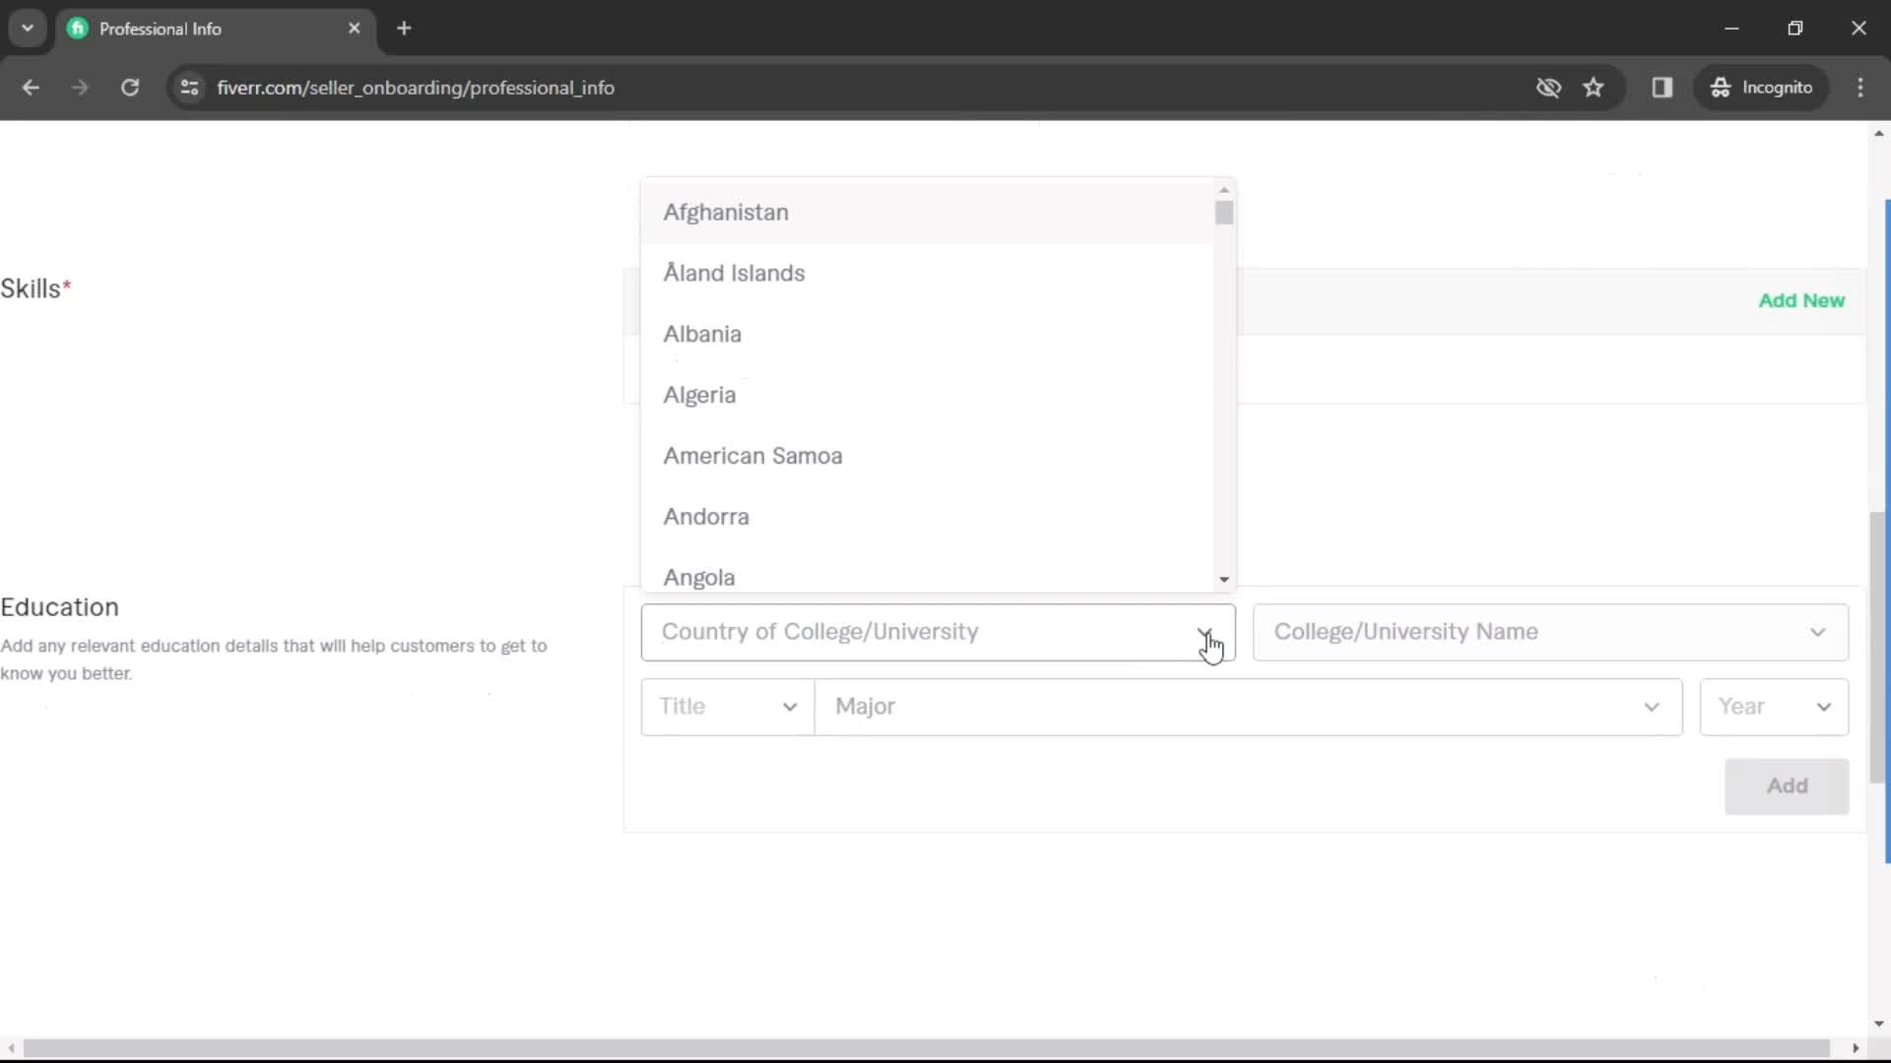The image size is (1891, 1063).
Task: Select Algeria from country list
Action: (700, 394)
